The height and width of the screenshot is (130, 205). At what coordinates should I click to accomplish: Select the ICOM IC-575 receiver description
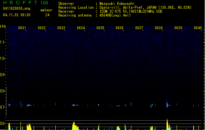(131, 11)
